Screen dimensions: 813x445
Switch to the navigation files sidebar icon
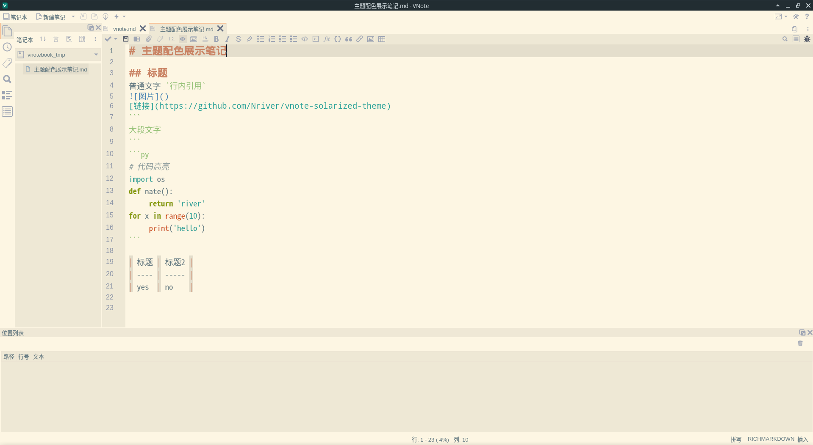(x=7, y=31)
